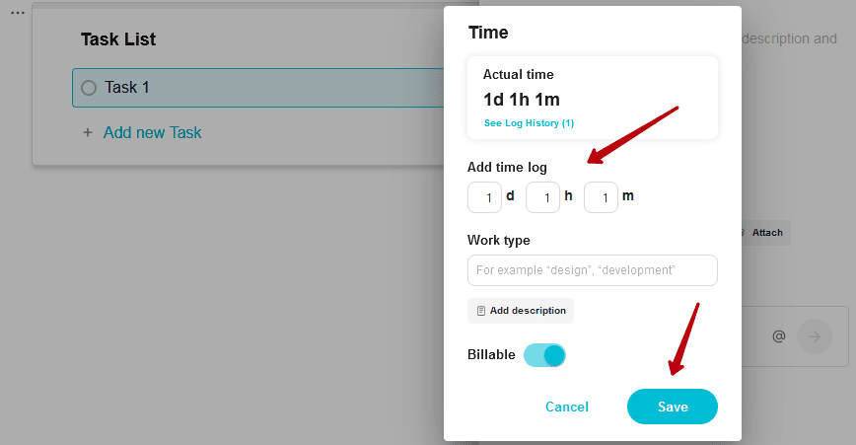The height and width of the screenshot is (445, 856).
Task: Click the plus icon beside Add new Task
Action: click(x=88, y=132)
